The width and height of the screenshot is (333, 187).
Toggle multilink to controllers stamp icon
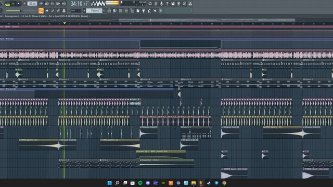[64, 10]
